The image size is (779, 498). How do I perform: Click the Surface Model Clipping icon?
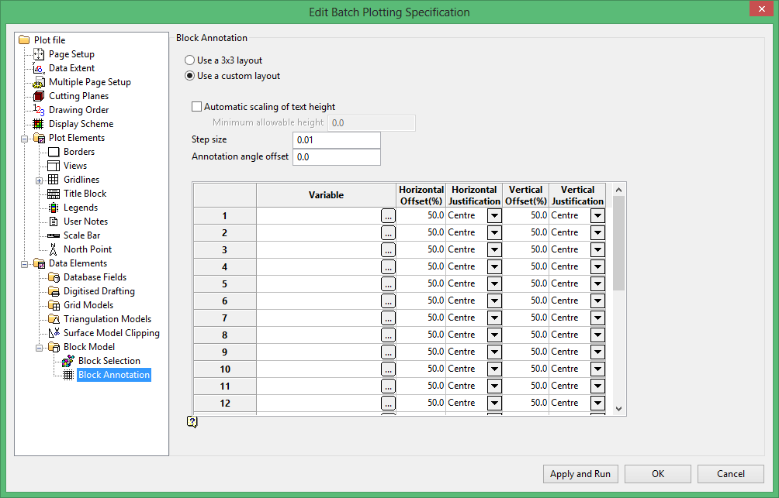[54, 333]
